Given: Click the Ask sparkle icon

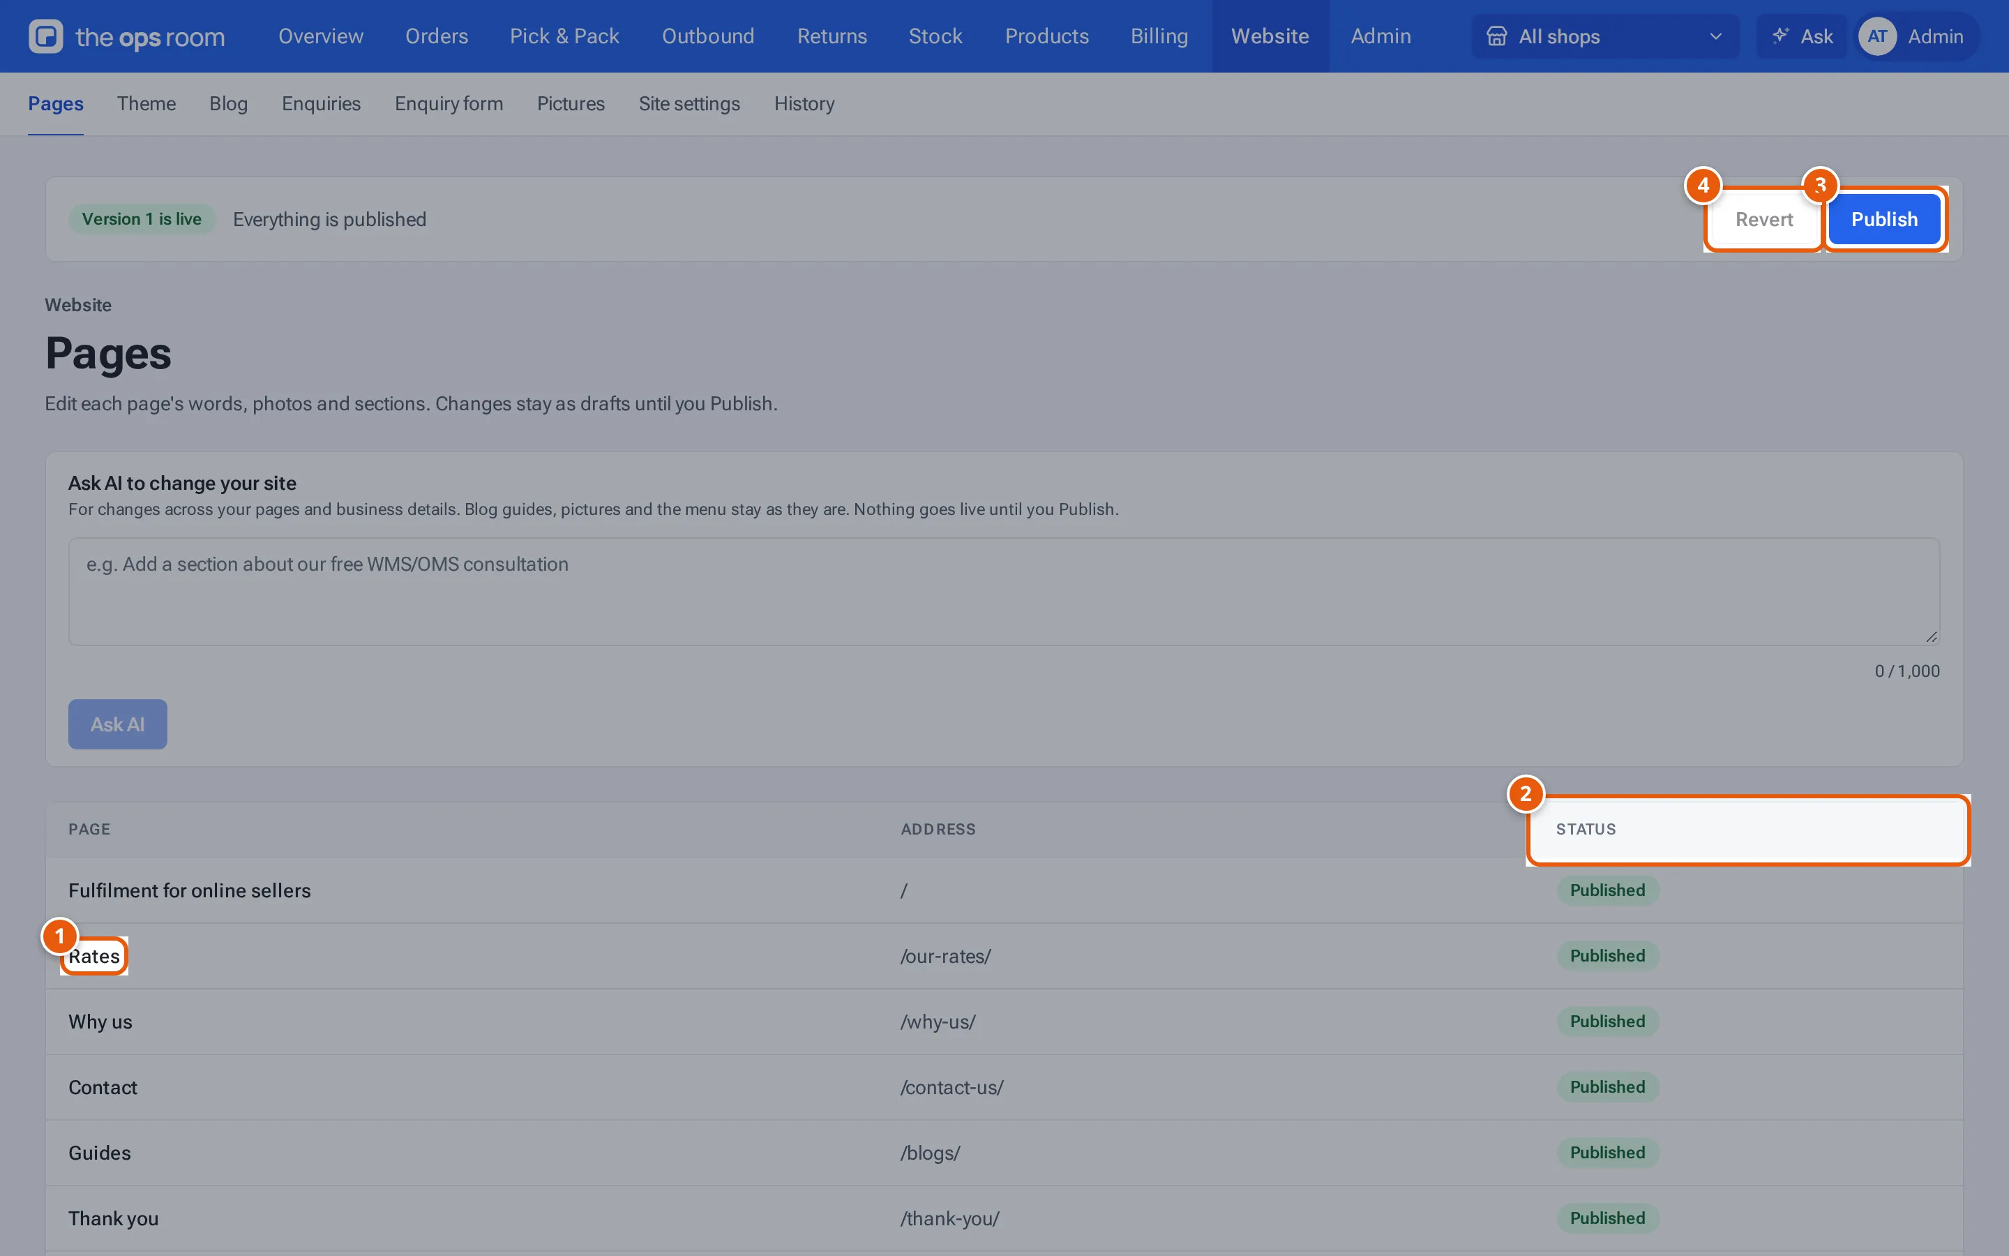Looking at the screenshot, I should coord(1780,36).
